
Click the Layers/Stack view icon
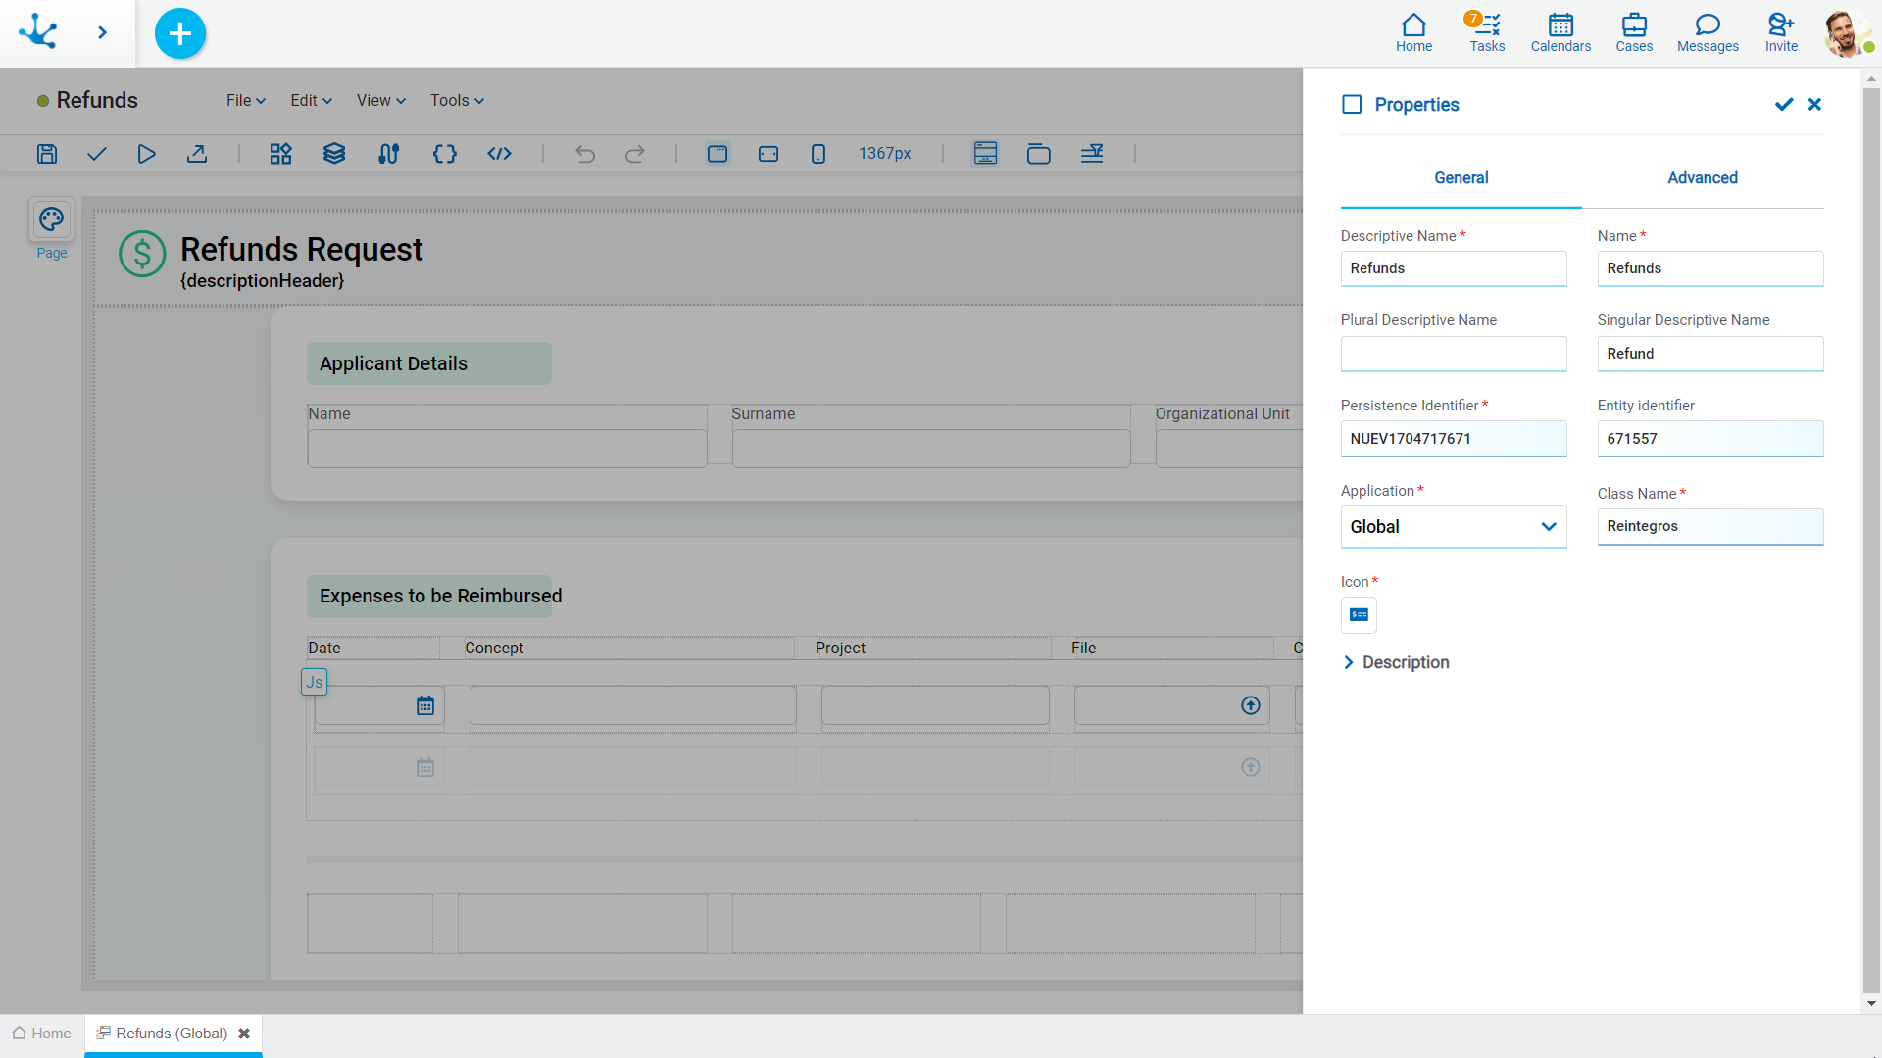pos(333,153)
